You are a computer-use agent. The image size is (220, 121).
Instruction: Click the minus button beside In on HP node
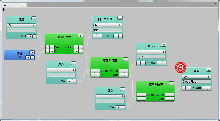tap(99, 36)
